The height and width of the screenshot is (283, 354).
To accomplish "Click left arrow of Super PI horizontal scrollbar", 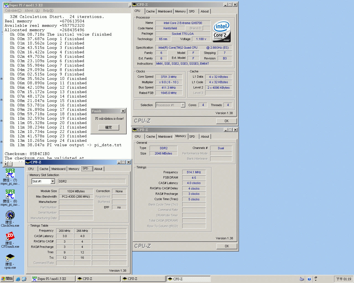I will tap(6, 164).
